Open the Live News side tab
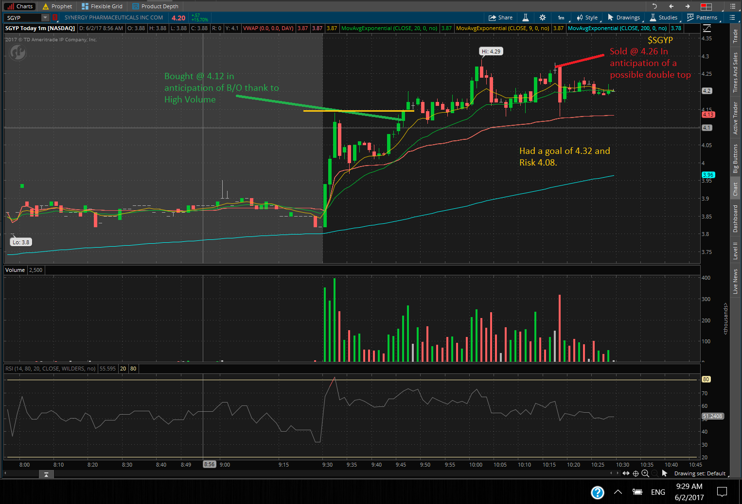 click(735, 281)
